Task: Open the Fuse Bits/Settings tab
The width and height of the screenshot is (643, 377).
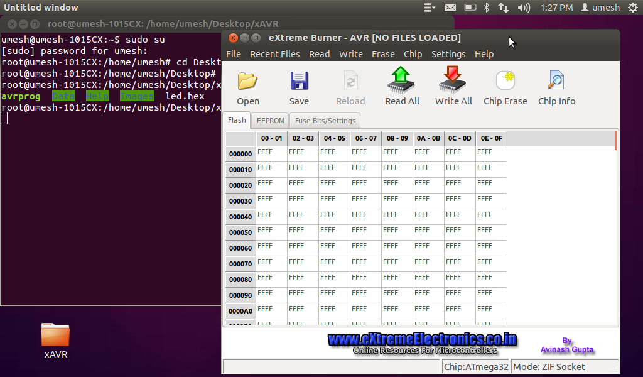Action: coord(325,120)
